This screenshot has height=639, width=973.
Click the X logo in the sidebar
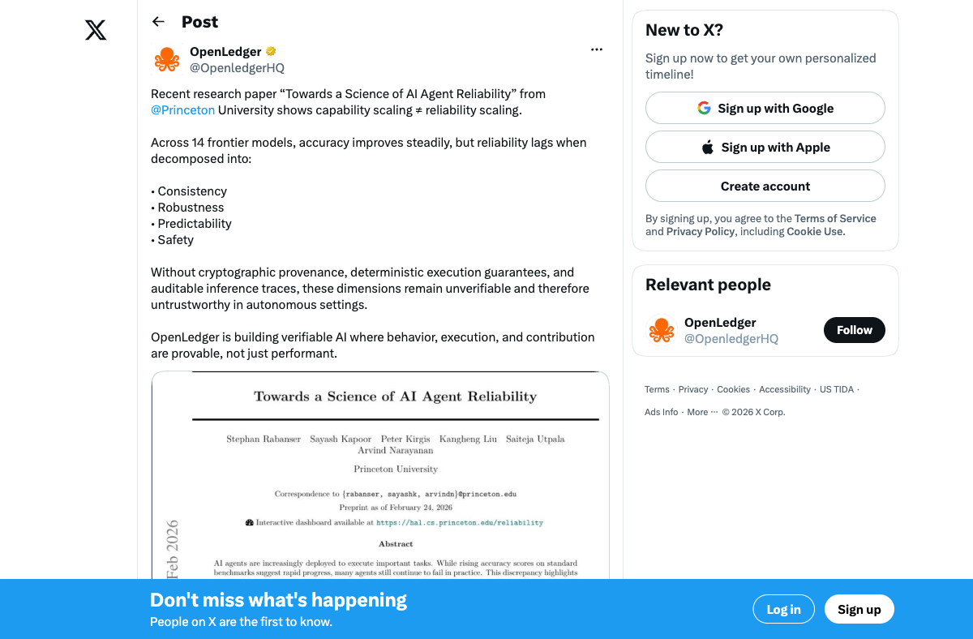coord(96,31)
